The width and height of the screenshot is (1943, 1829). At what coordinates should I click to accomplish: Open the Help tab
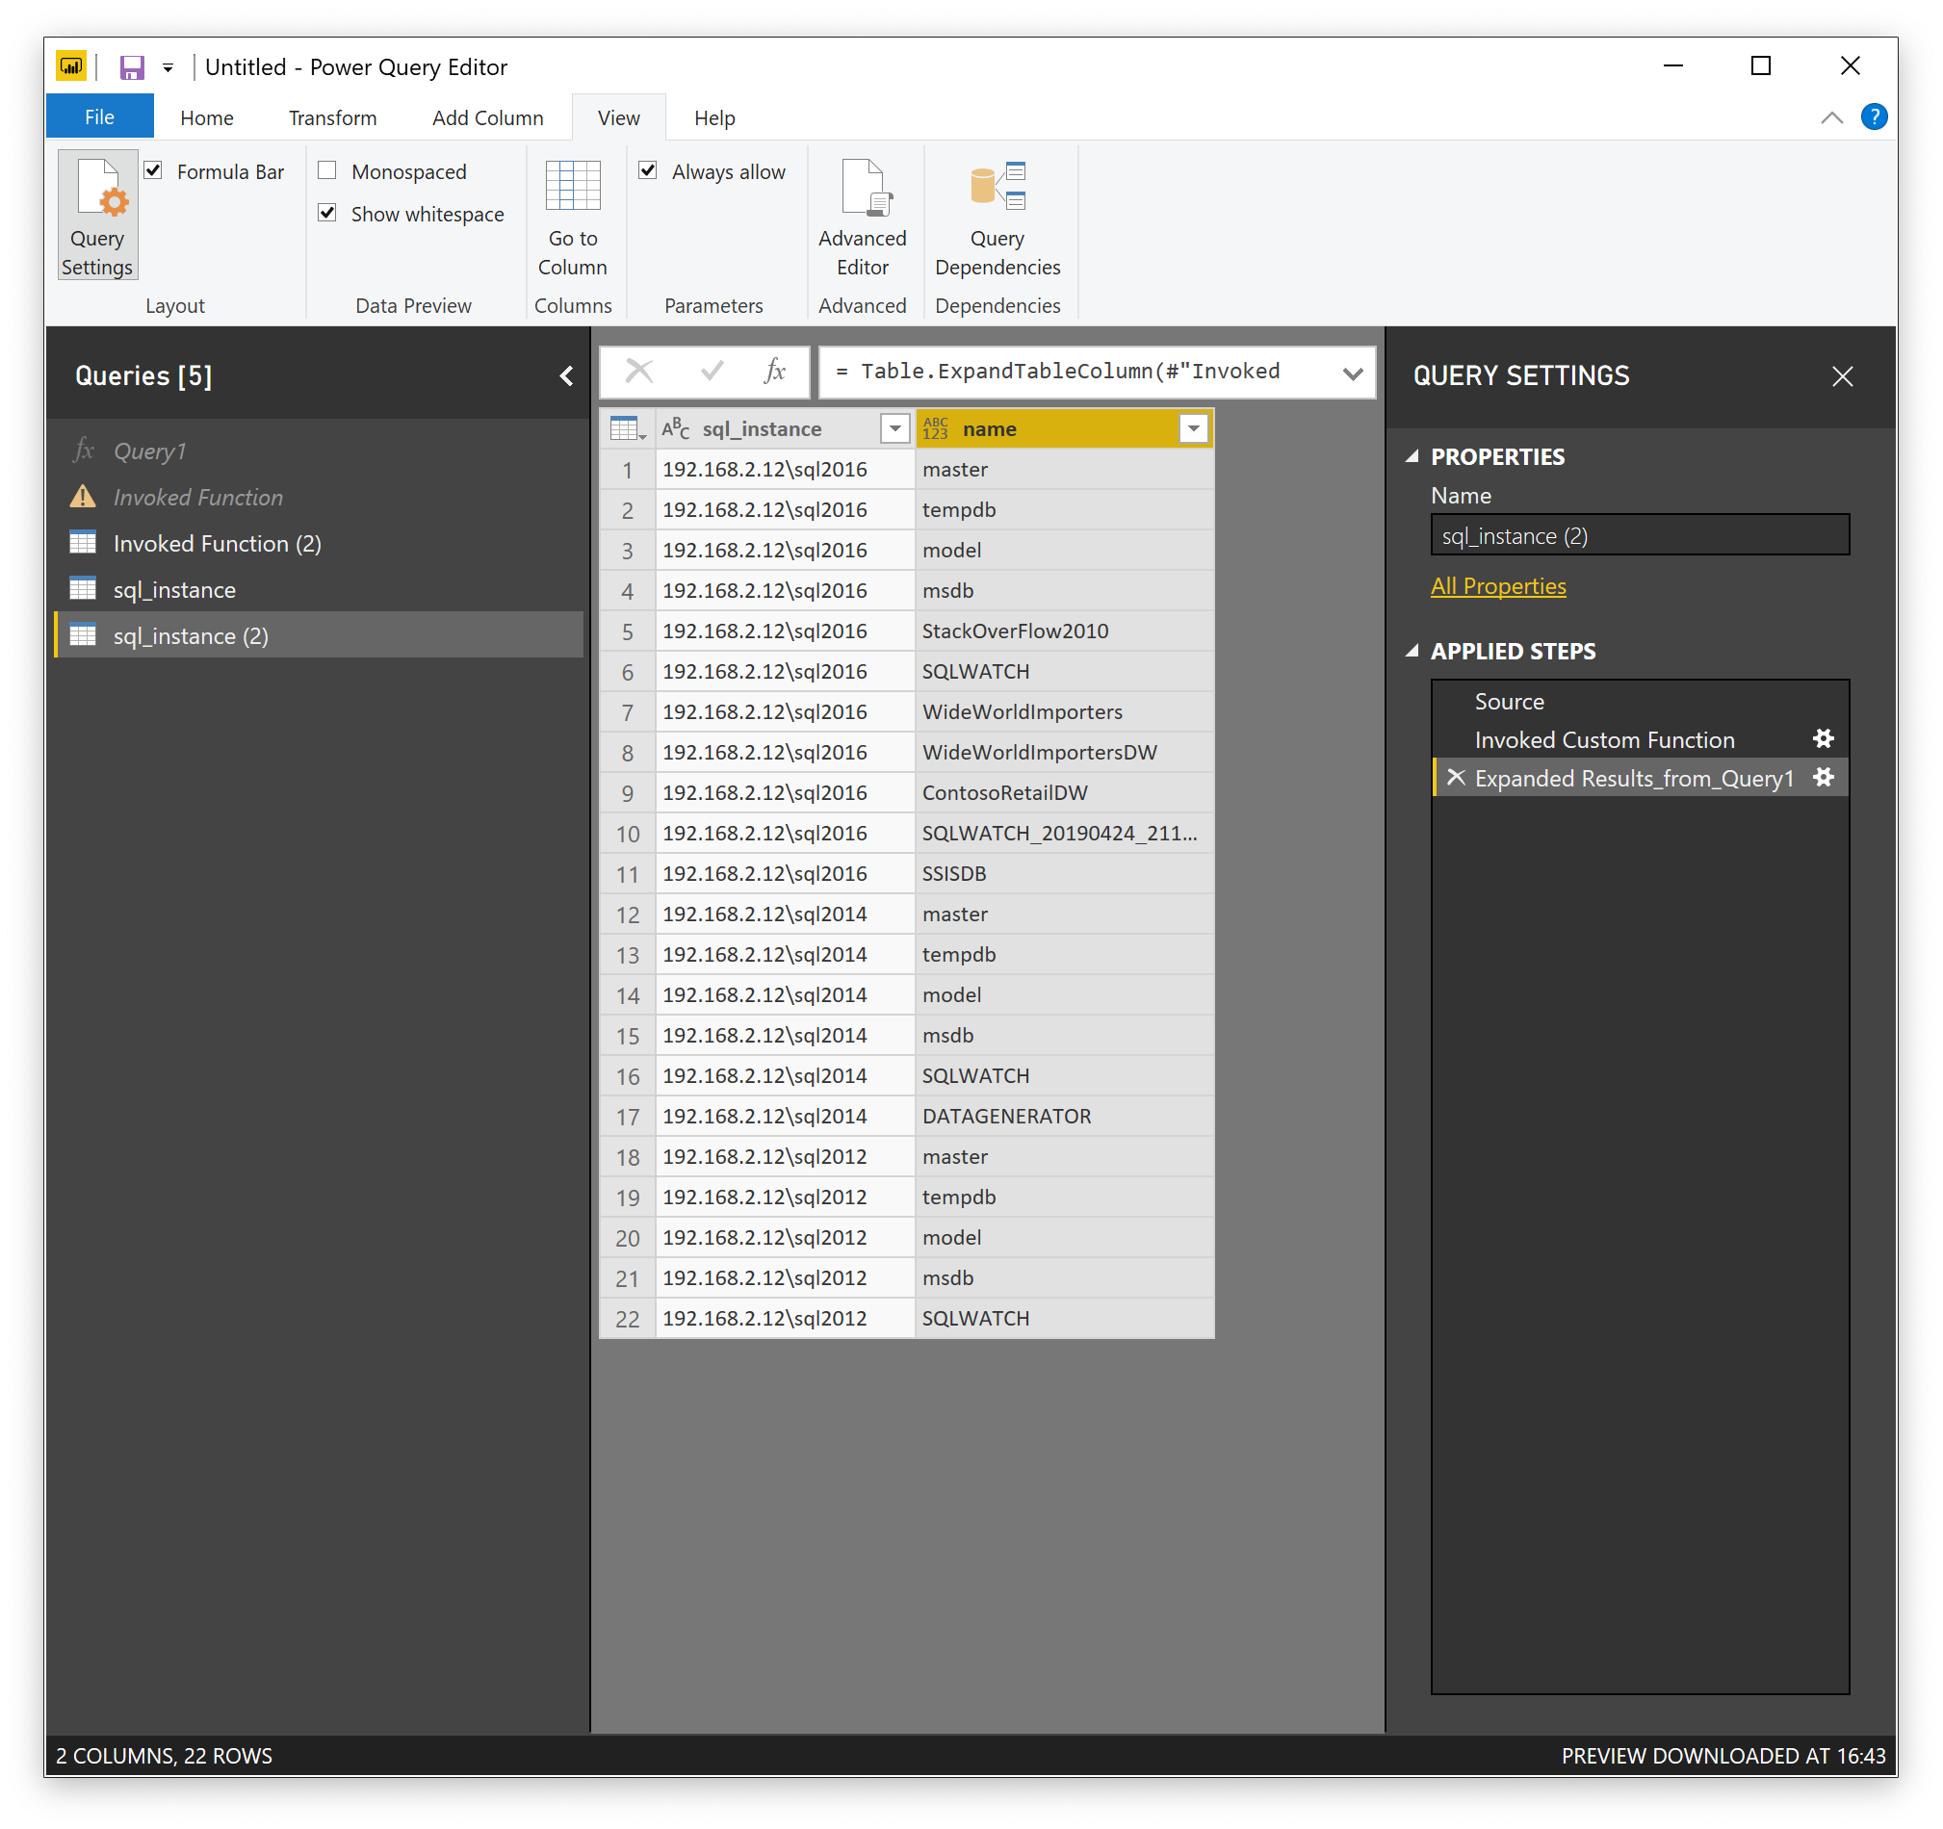pos(714,117)
